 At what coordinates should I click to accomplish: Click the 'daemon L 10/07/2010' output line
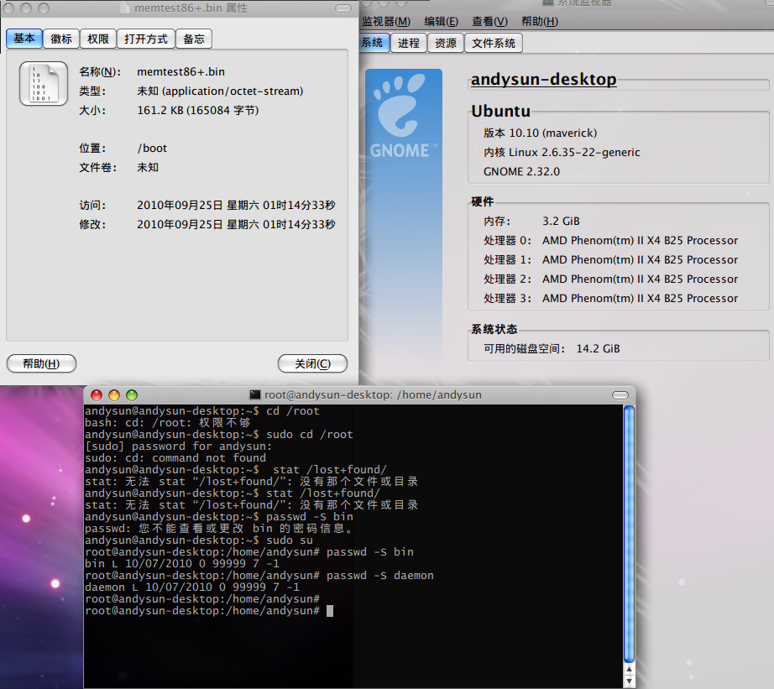[192, 587]
